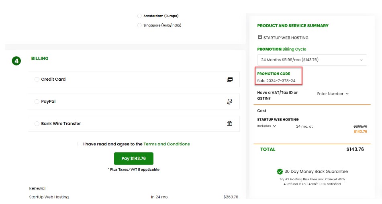The width and height of the screenshot is (382, 204).
Task: Click the StartUp Web Hosting renewal row label
Action: click(49, 197)
